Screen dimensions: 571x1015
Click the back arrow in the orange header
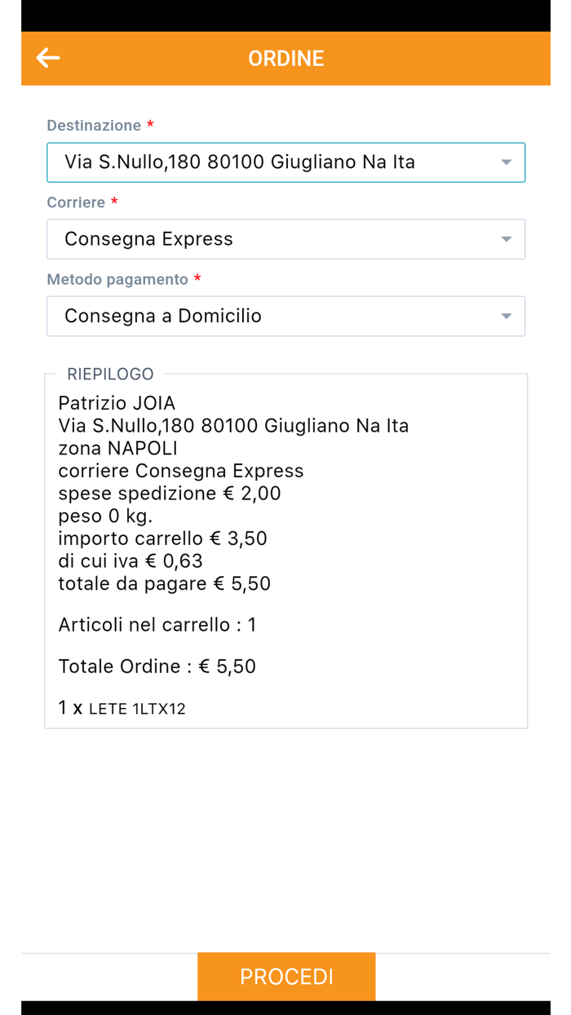click(x=47, y=58)
